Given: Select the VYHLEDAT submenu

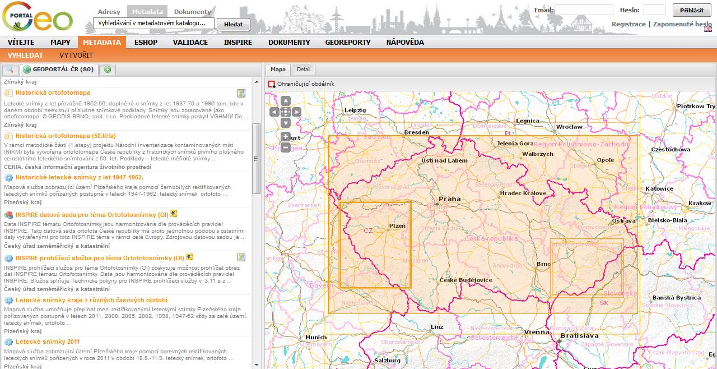Looking at the screenshot, I should click(x=26, y=56).
